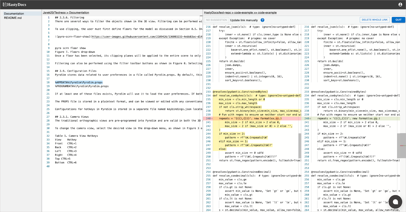406x212 pixels.
Task: Click '@resolves(pydantic.ConstrainedDecimal)' in right diff
Action: click(340, 172)
